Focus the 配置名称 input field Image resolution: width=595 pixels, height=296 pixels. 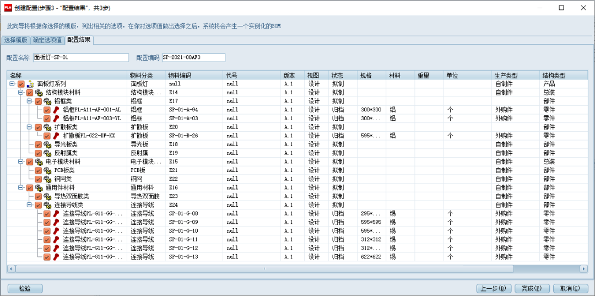pyautogui.click(x=81, y=58)
